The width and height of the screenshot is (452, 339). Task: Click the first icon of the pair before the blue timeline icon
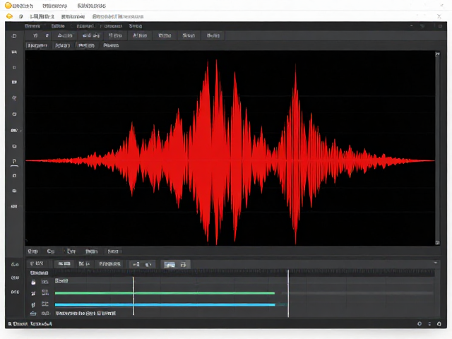tap(136, 264)
